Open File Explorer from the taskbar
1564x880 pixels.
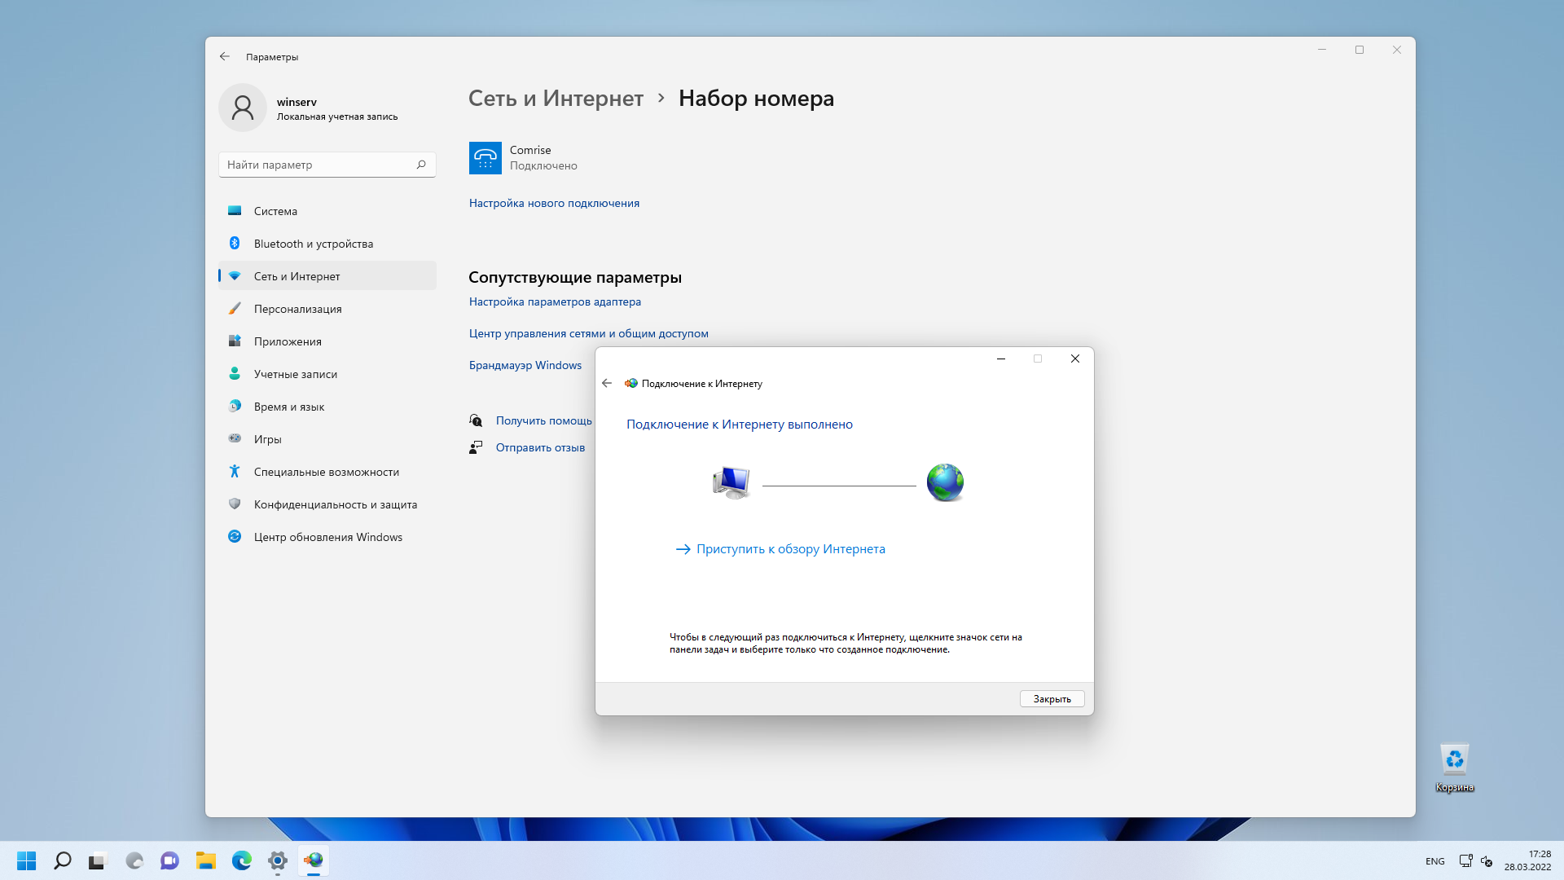click(x=205, y=860)
